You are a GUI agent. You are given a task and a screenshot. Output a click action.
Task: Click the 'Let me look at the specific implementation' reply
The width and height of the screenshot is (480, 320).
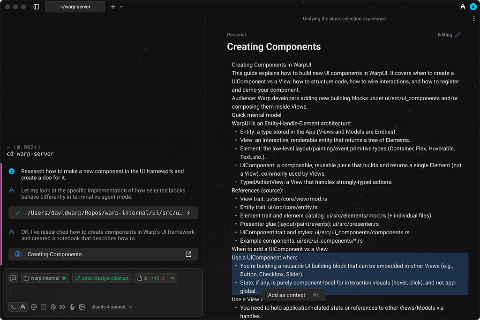[103, 193]
